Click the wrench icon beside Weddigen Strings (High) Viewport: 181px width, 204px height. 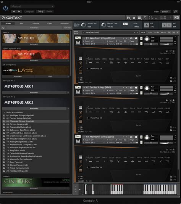[78, 38]
